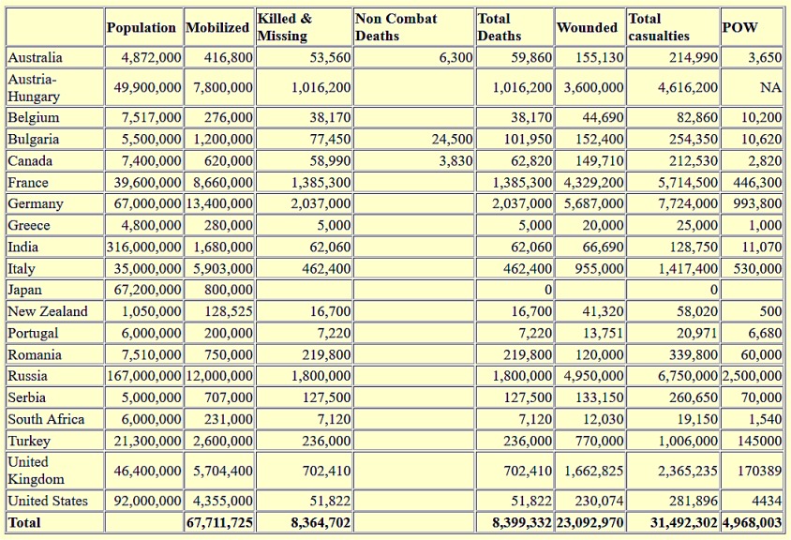Viewport: 791px width, 540px height.
Task: Select the Mobilized column header
Action: [219, 27]
